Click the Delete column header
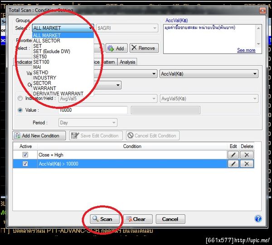The image size is (272, 245). [x=247, y=146]
